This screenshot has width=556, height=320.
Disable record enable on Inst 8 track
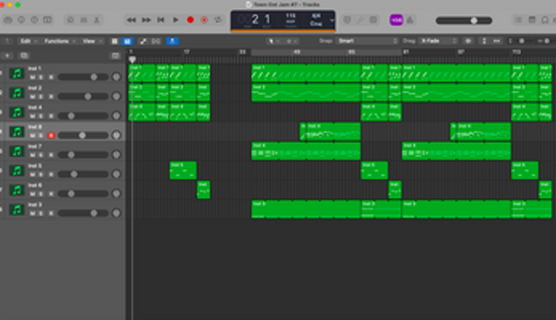(51, 135)
